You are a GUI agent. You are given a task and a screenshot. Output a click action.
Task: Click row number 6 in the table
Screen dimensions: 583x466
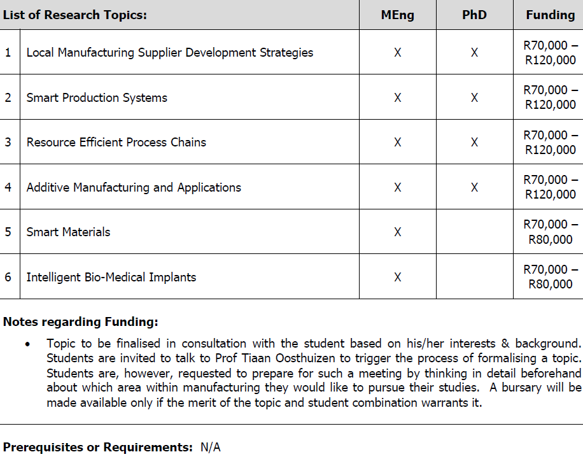[x=8, y=277]
